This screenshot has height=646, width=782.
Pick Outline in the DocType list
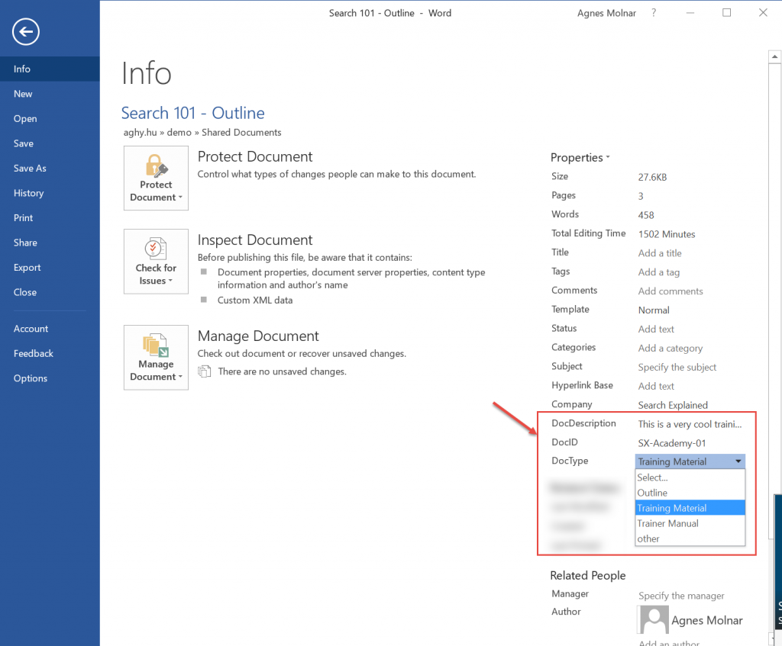690,493
